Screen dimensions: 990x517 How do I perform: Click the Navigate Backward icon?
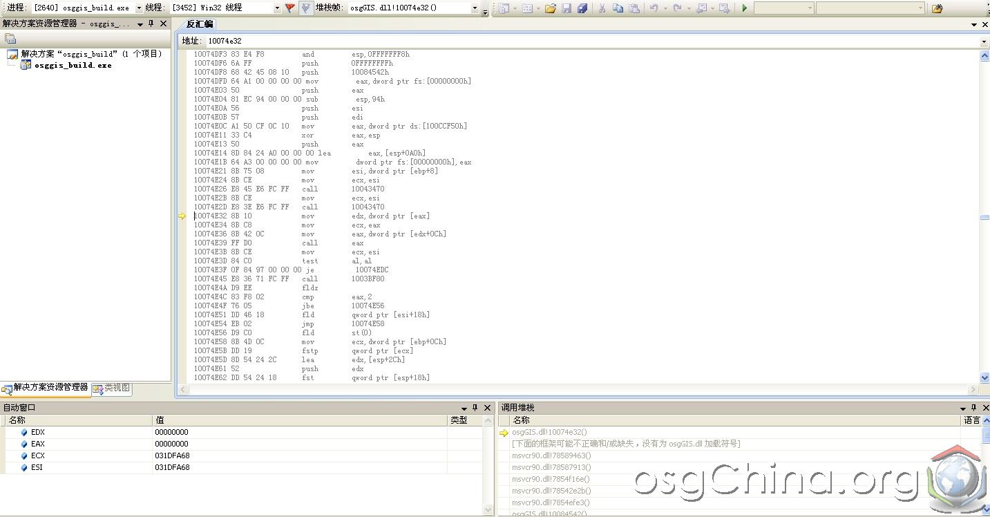click(701, 8)
